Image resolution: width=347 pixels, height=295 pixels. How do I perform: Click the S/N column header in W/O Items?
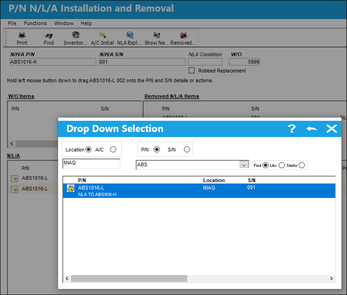click(105, 109)
